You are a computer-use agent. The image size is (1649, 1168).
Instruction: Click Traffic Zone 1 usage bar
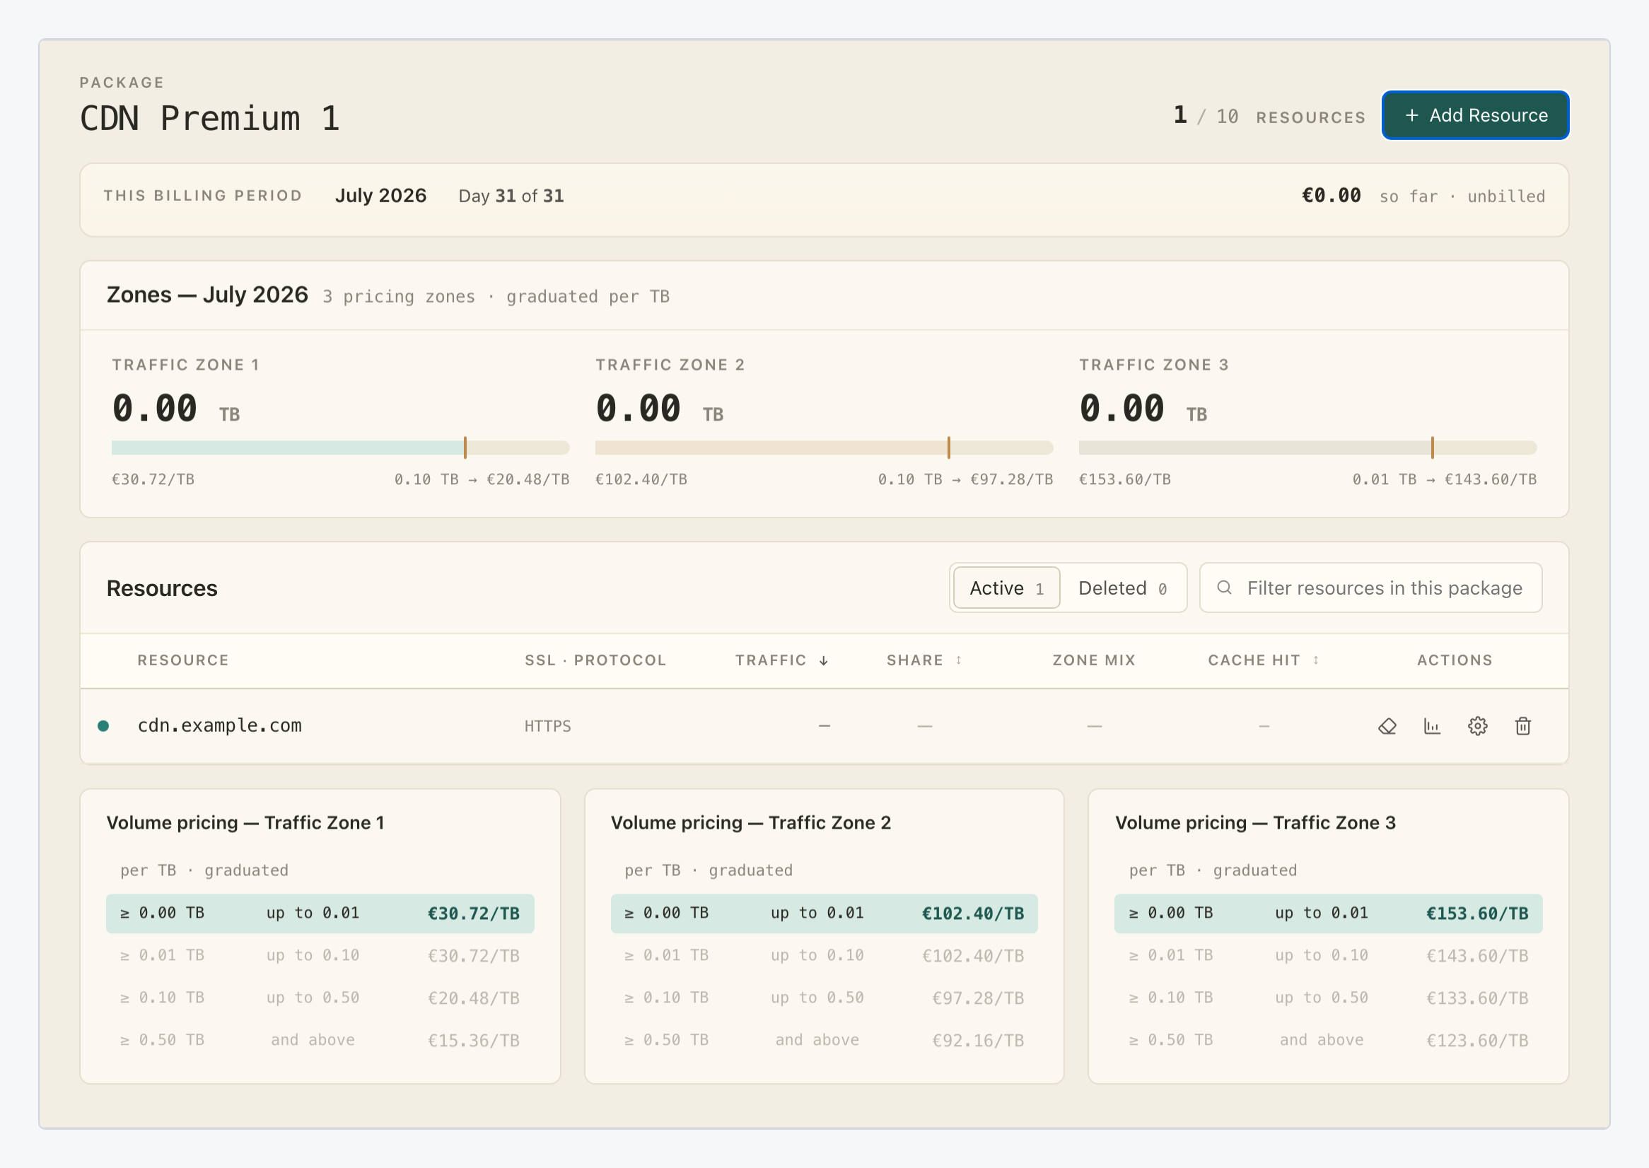point(340,448)
